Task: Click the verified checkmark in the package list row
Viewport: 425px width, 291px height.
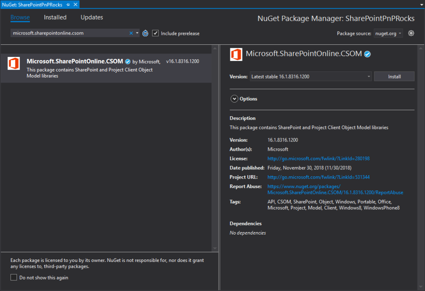Action: (x=128, y=61)
